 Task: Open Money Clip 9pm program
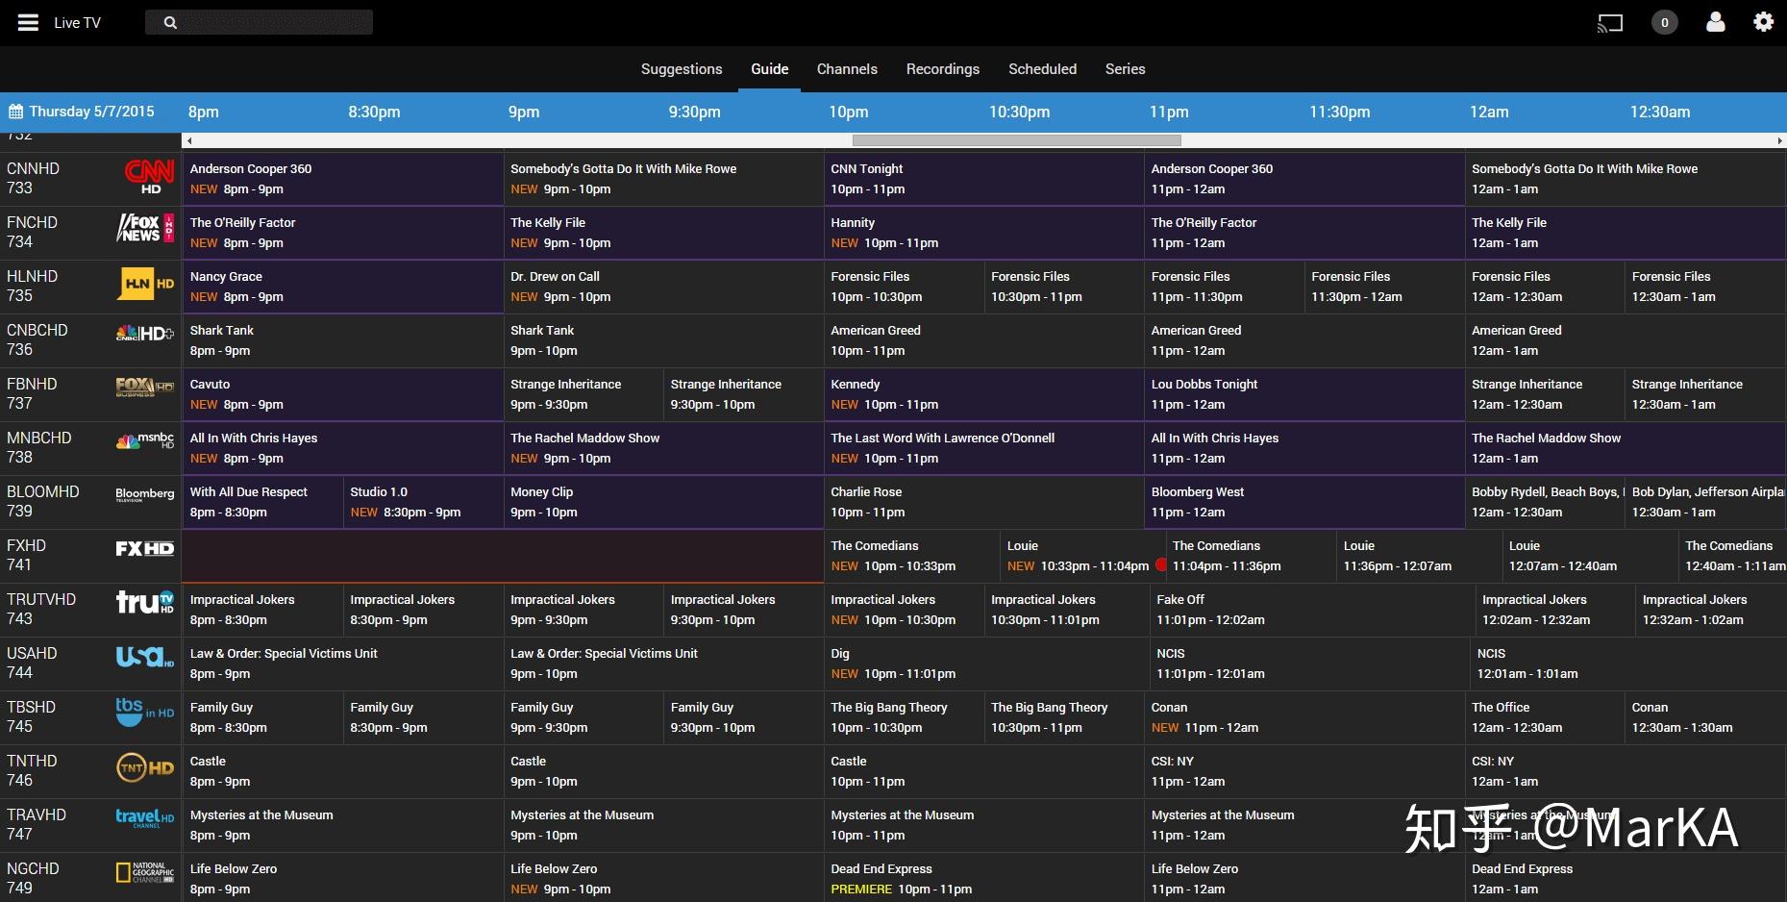point(663,502)
